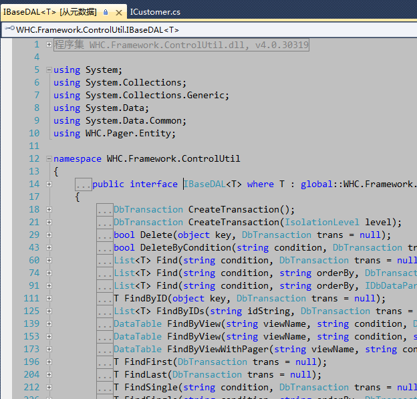
Task: Click the DataTable type on the FindByViewWithPager line
Action: pyautogui.click(x=138, y=349)
